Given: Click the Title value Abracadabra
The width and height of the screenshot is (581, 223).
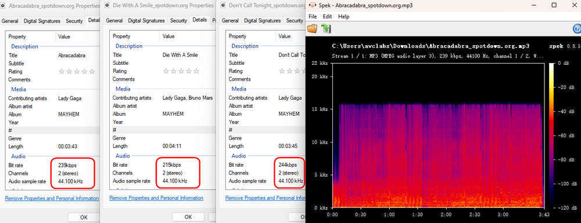Looking at the screenshot, I should pyautogui.click(x=72, y=56).
